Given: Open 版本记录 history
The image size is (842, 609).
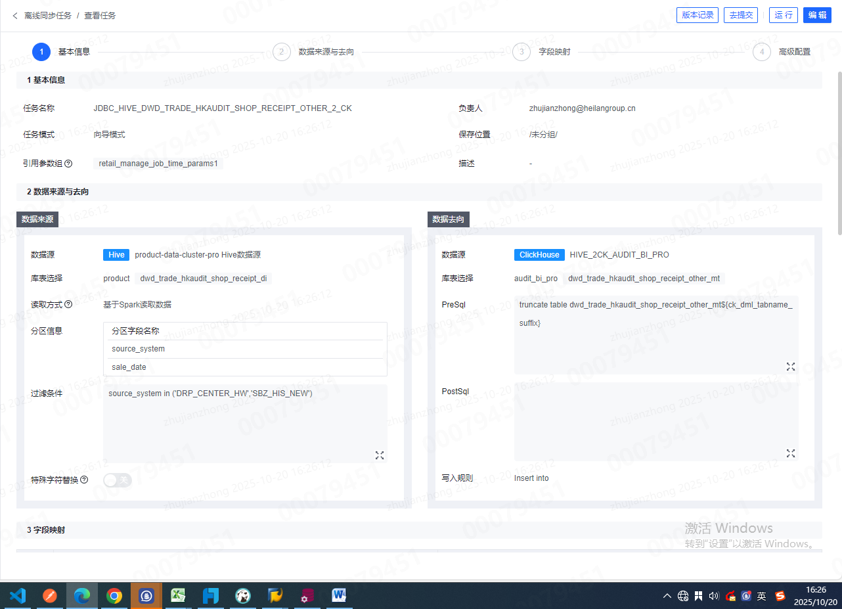Looking at the screenshot, I should click(x=697, y=15).
